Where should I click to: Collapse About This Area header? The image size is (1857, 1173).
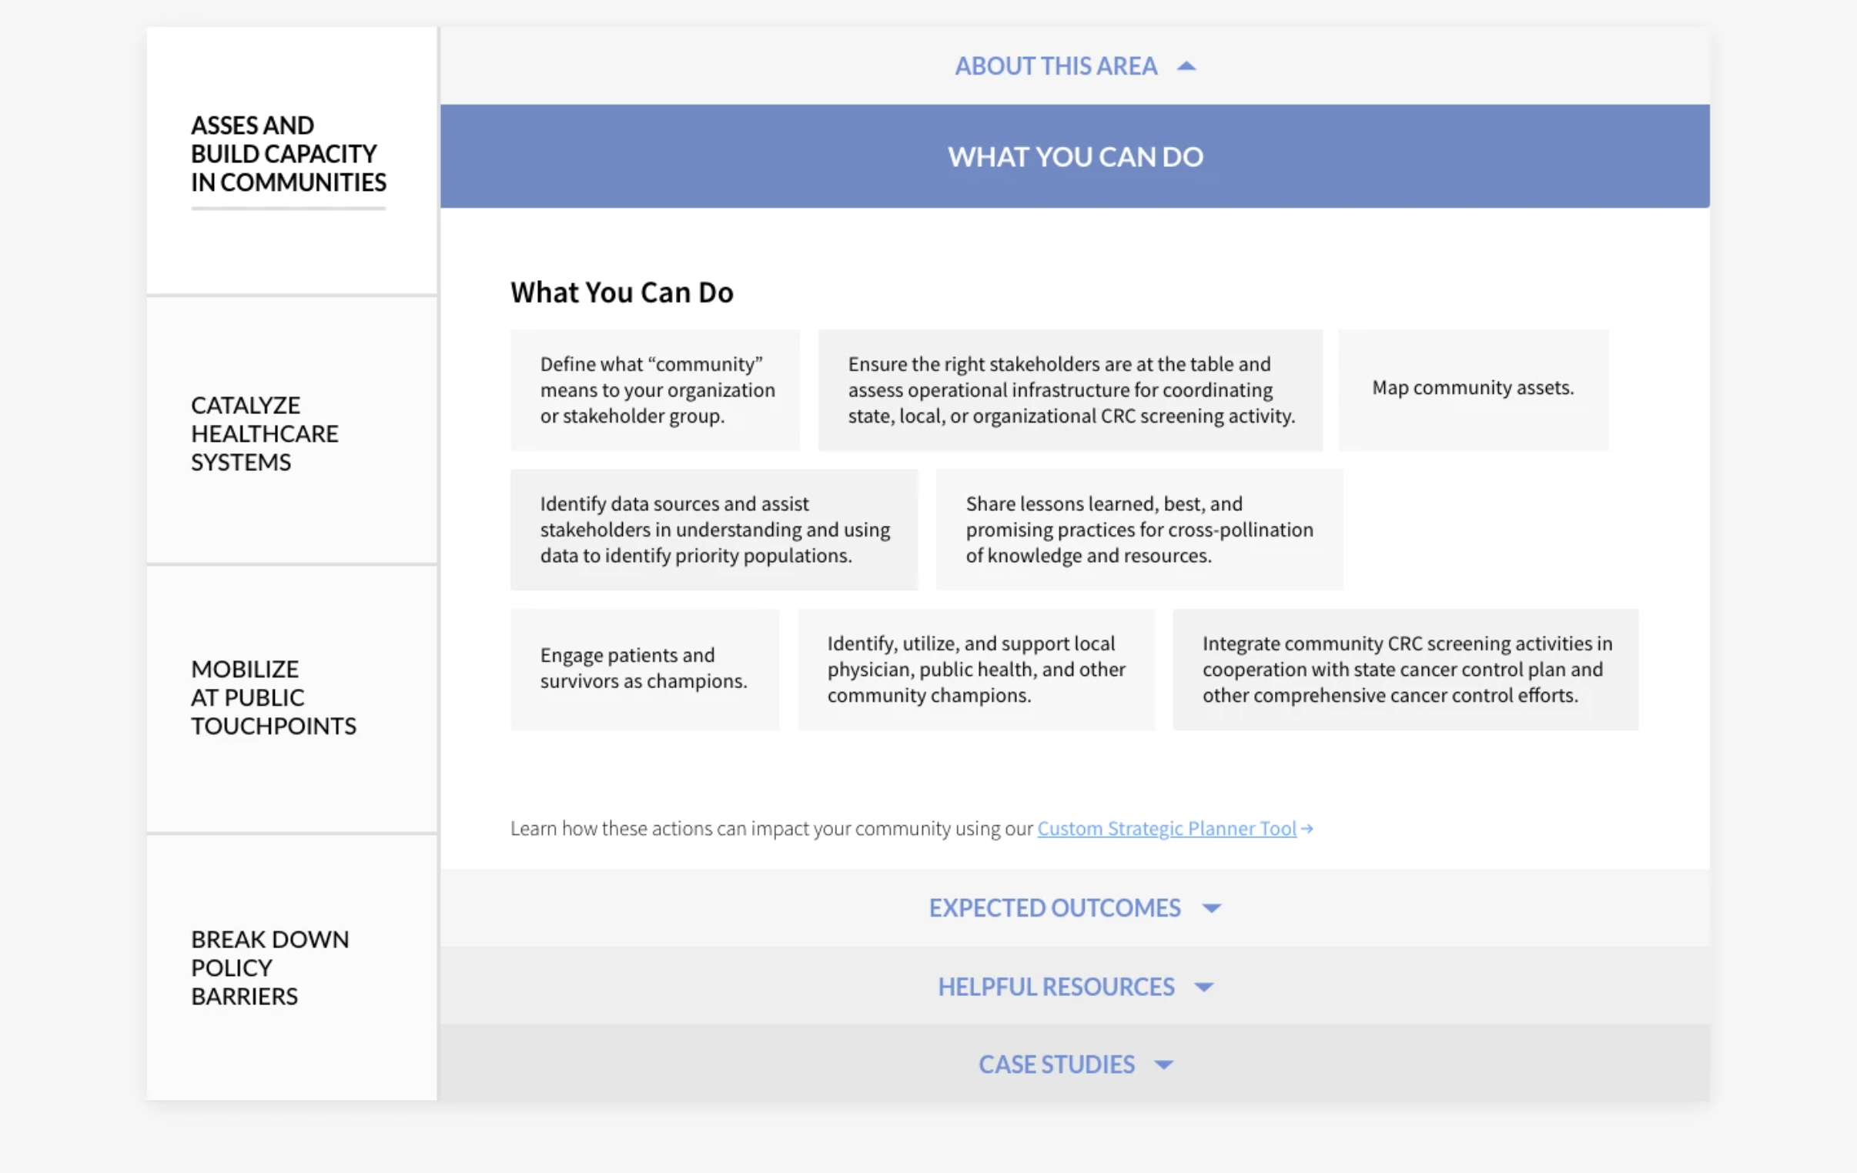(x=1055, y=66)
